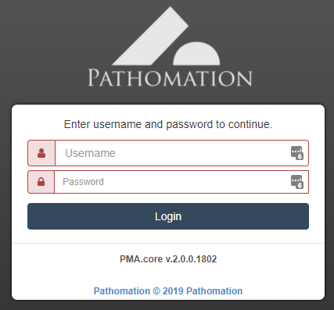Click the copyright symbol in the footer
The width and height of the screenshot is (334, 310).
(156, 291)
